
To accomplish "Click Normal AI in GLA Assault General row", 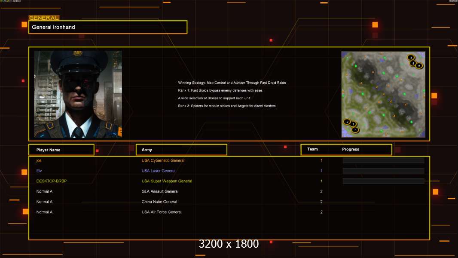I will [x=45, y=191].
